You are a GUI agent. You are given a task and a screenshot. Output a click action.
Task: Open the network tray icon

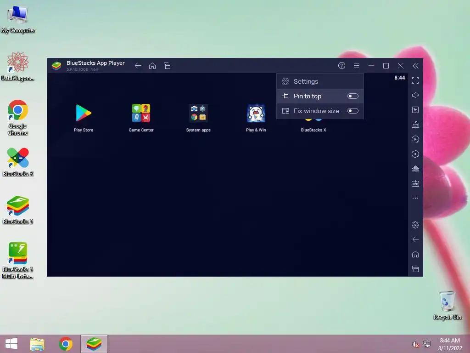(427, 344)
